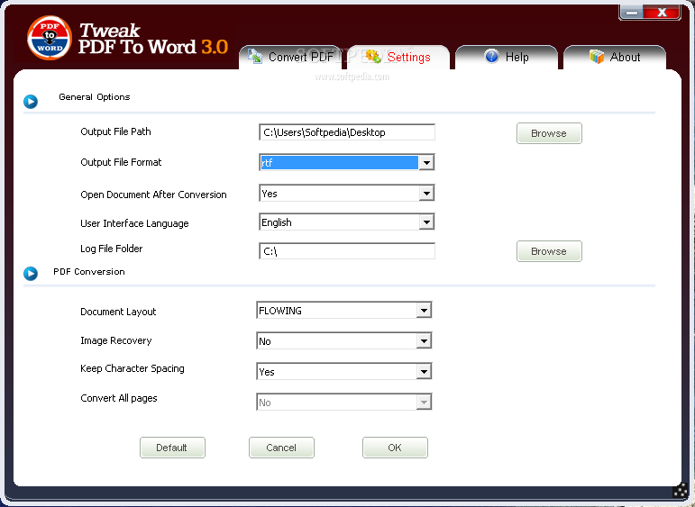Screen dimensions: 695x507
Task: Open the Output File Format dropdown arrow
Action: tap(426, 162)
